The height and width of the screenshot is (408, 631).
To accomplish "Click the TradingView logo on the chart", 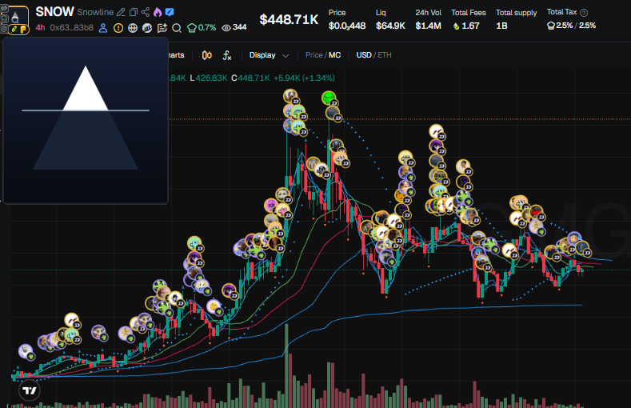I will click(x=30, y=390).
